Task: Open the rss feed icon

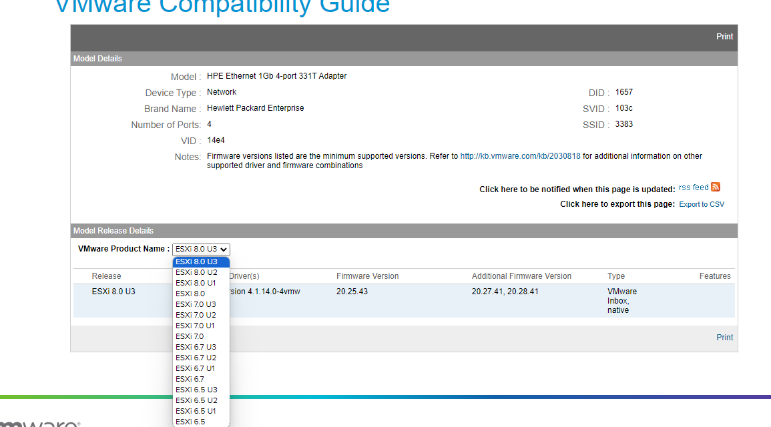Action: pyautogui.click(x=716, y=187)
